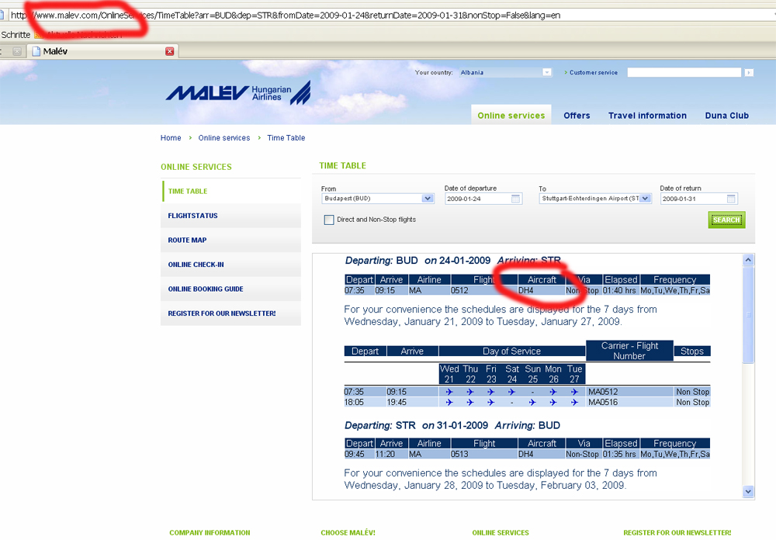Click the plane icon for Wed 21 on MA0512

449,392
